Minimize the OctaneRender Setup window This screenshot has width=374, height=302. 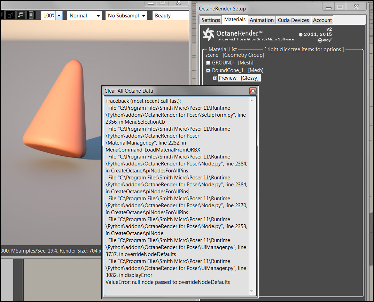328,7
